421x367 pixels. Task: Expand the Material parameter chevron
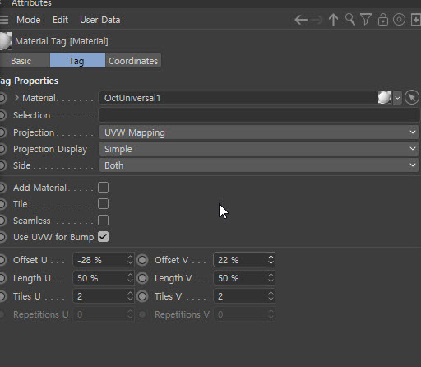pyautogui.click(x=16, y=98)
